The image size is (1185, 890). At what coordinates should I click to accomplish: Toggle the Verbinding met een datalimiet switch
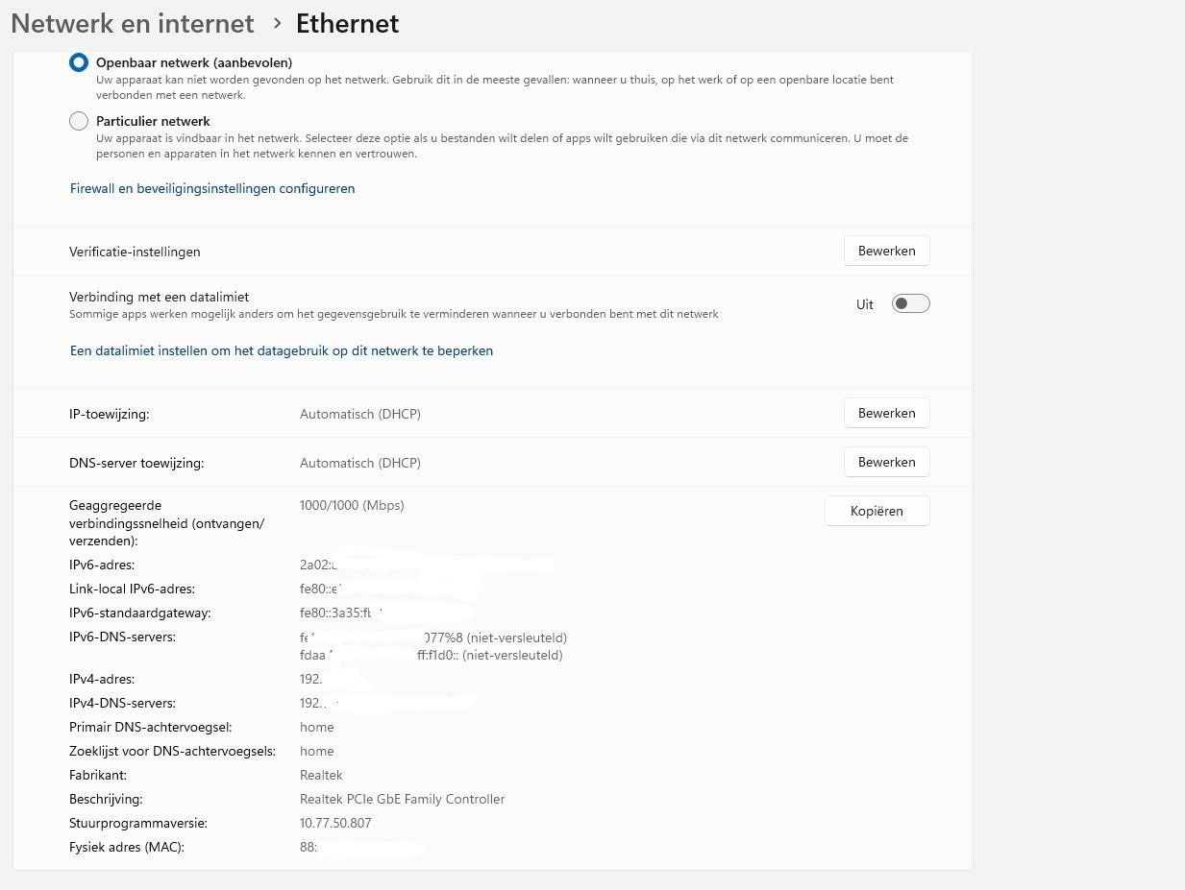coord(910,304)
